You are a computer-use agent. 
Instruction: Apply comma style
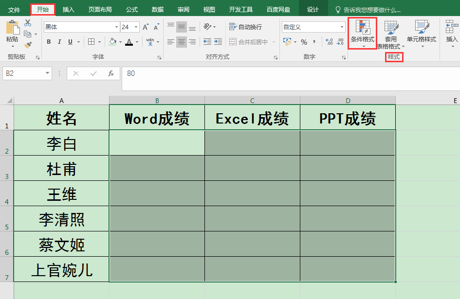click(x=314, y=42)
